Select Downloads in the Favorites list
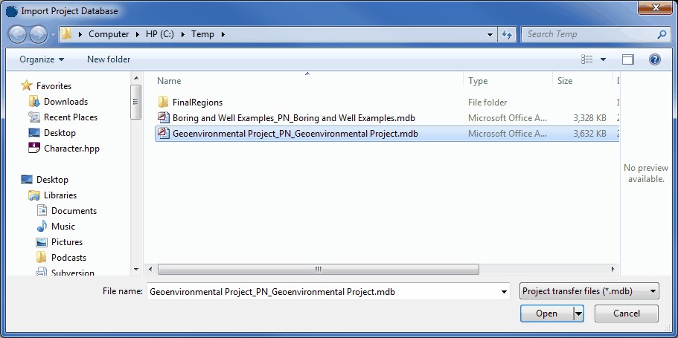The image size is (678, 338). [65, 102]
